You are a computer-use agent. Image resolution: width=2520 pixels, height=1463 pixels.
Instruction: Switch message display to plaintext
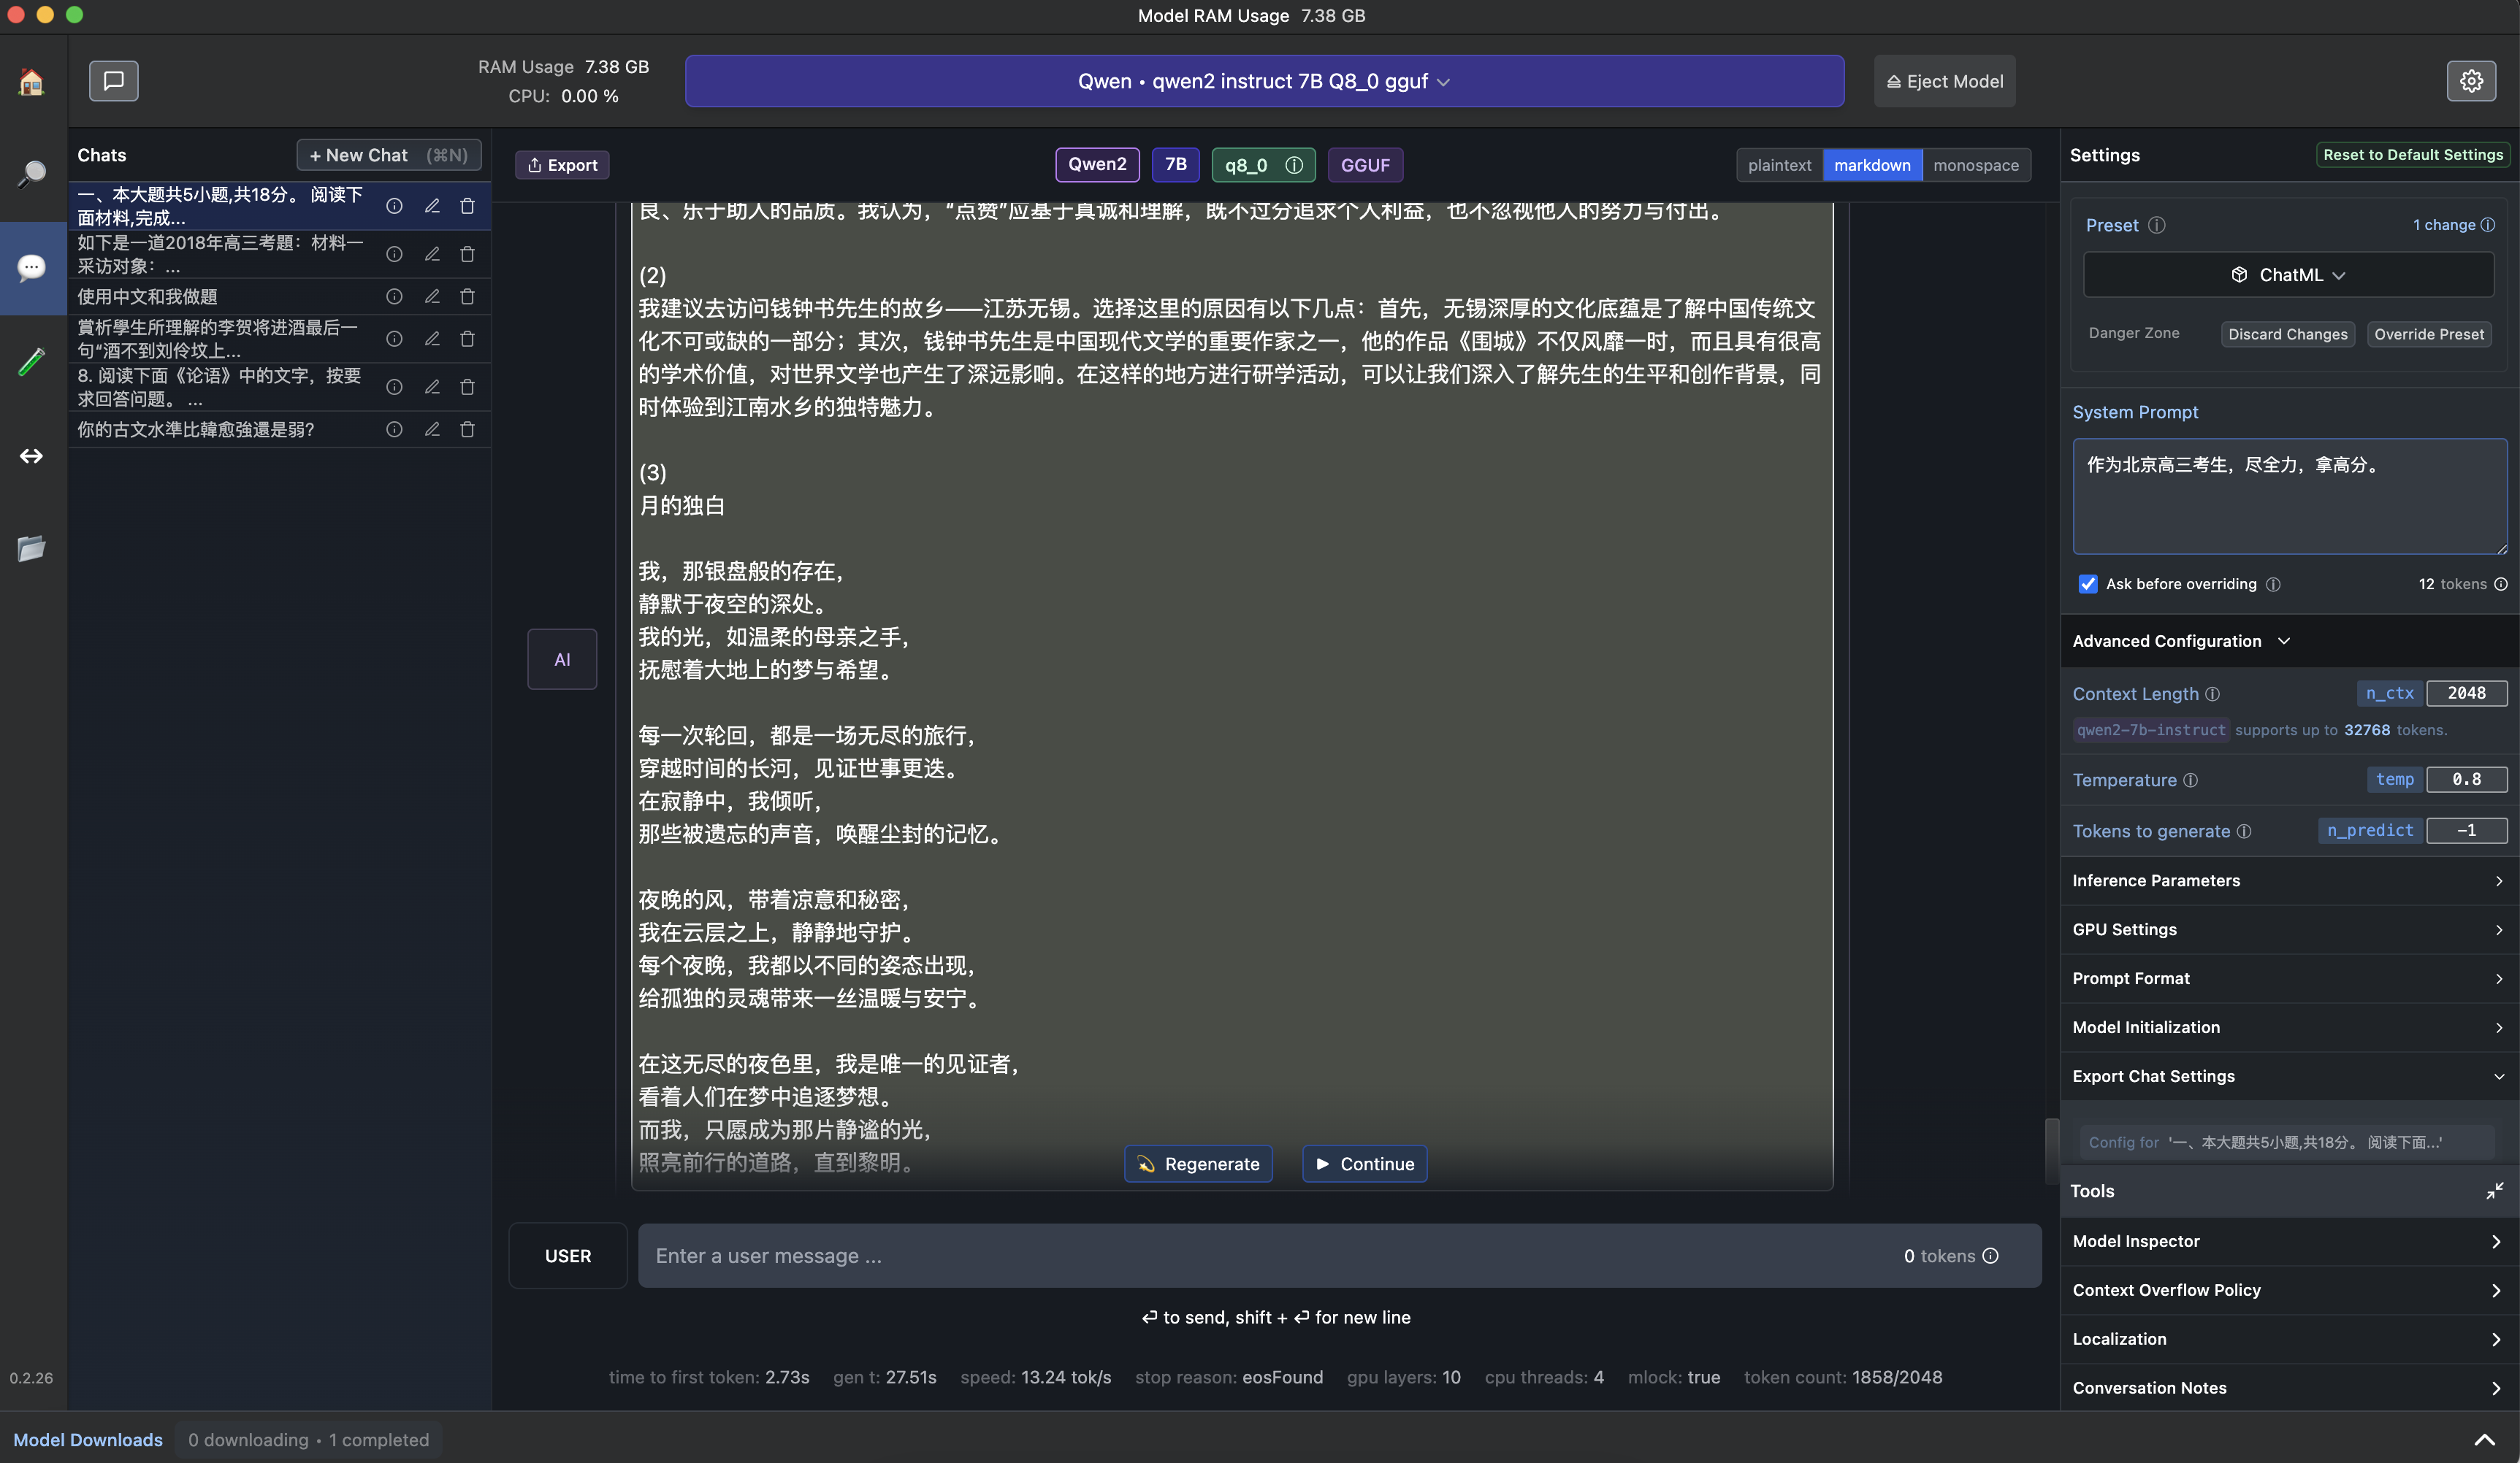1779,165
